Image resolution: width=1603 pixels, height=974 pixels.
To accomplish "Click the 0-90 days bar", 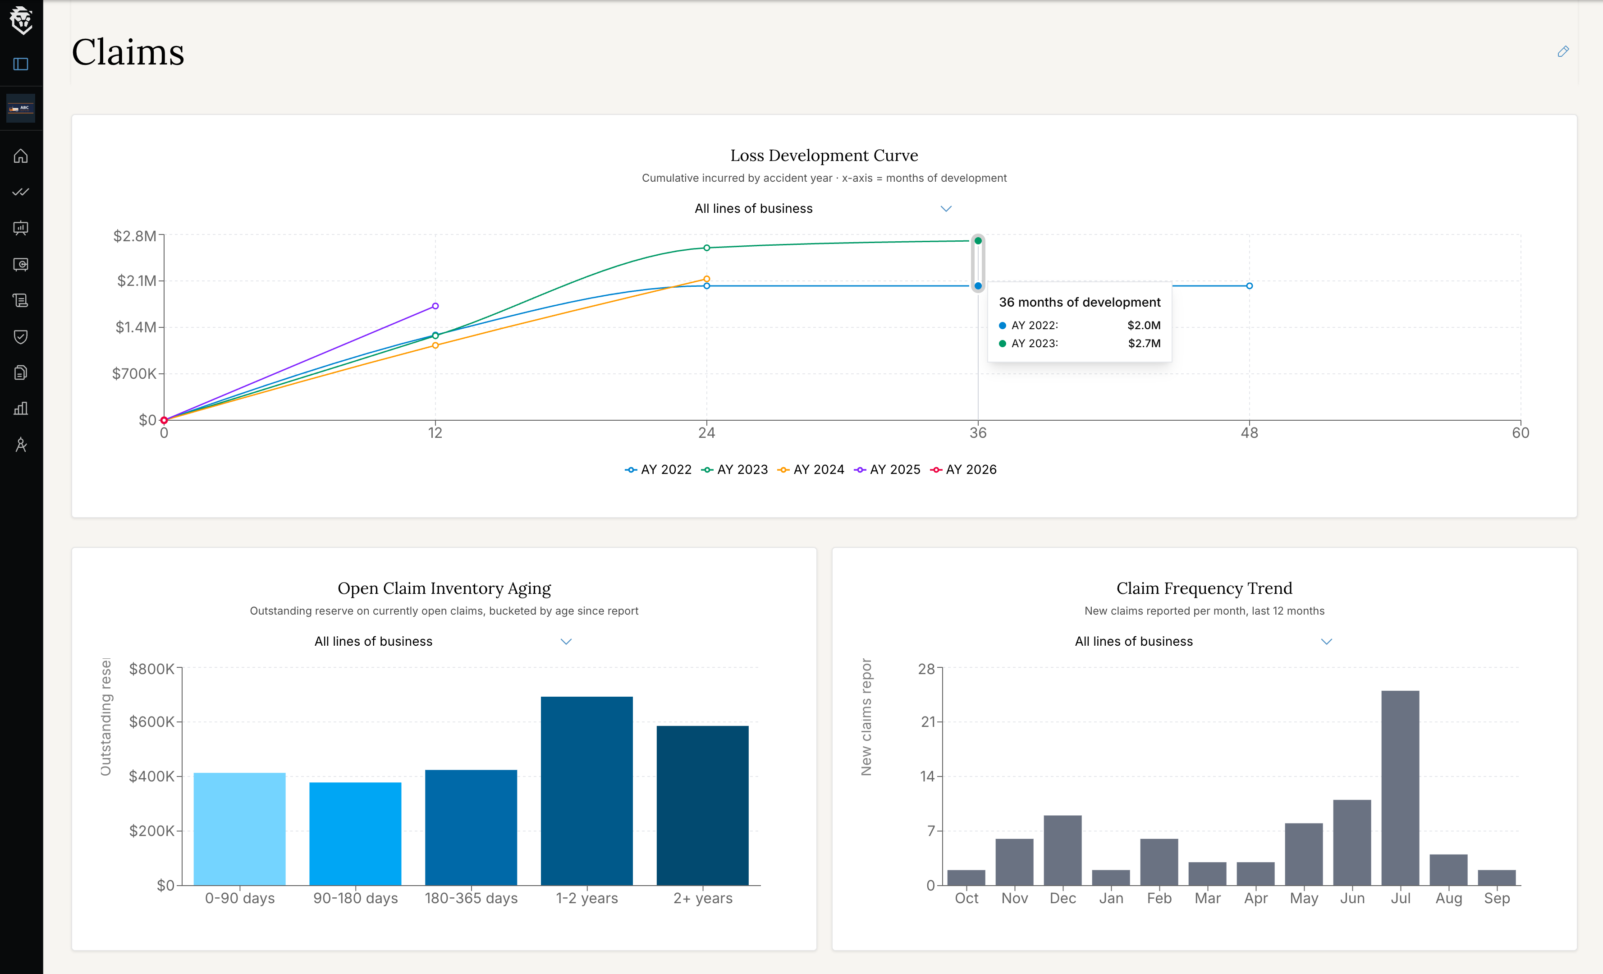I will click(239, 829).
